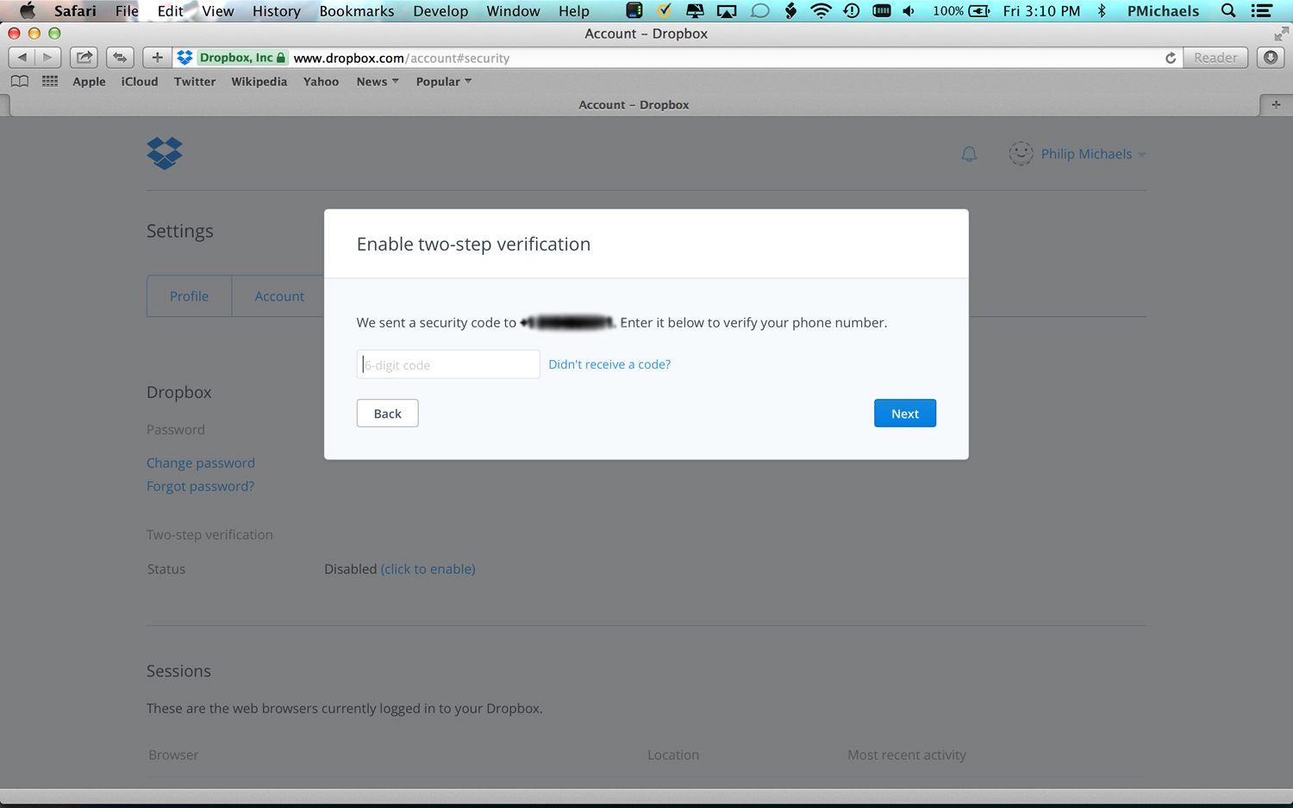Click the smiley profile avatar
1293x808 pixels.
1021,153
